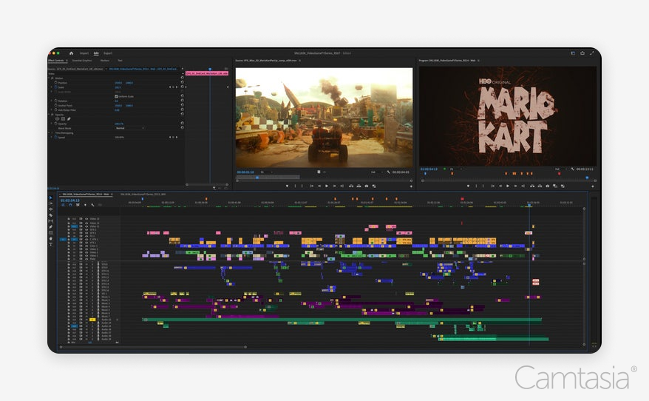Viewport: 649px width, 401px height.
Task: Go to next Scale keyframe arrow
Action: [177, 87]
